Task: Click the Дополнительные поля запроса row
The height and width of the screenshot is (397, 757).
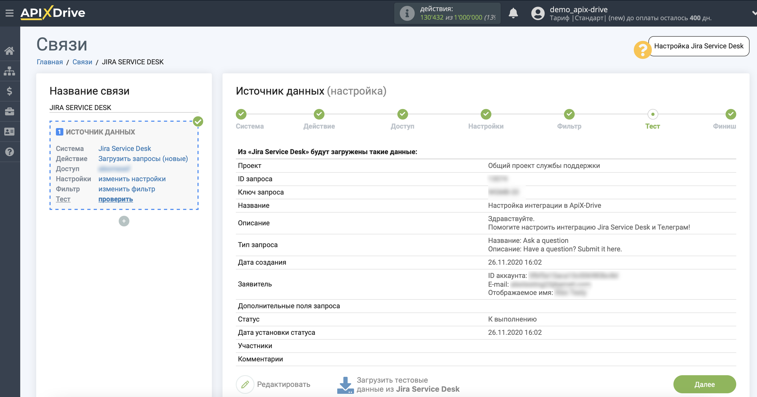Action: coord(486,306)
